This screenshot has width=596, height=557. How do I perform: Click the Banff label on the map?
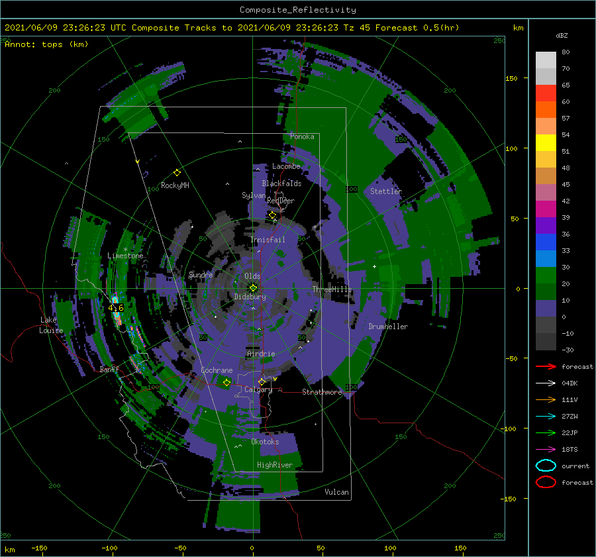tap(109, 369)
